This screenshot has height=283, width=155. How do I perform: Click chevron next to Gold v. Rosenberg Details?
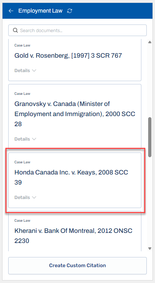[34, 71]
